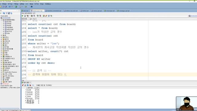This screenshot has height=111, width=197.
Task: Select the MESSAGE table in tree
Action: tap(10, 30)
